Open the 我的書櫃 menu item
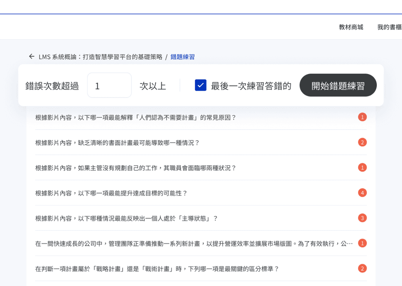Screen dimensions: 402x286 [389, 27]
